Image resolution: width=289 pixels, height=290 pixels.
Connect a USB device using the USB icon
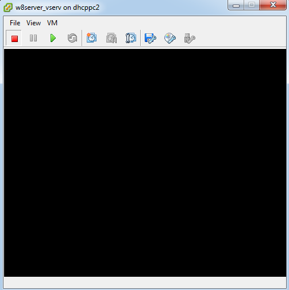click(x=190, y=39)
